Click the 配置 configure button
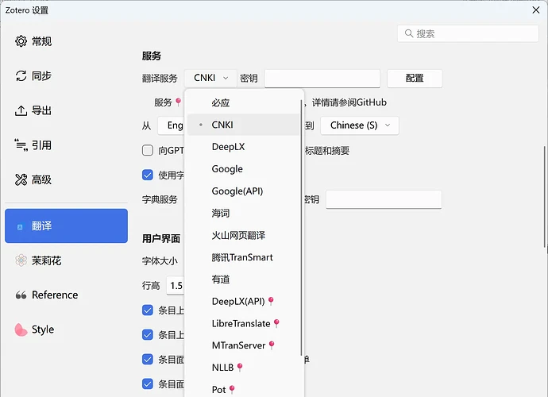Screen dimensions: 548x397 pyautogui.click(x=415, y=79)
